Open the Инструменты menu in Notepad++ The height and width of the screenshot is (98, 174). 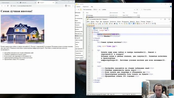[x=125, y=22]
